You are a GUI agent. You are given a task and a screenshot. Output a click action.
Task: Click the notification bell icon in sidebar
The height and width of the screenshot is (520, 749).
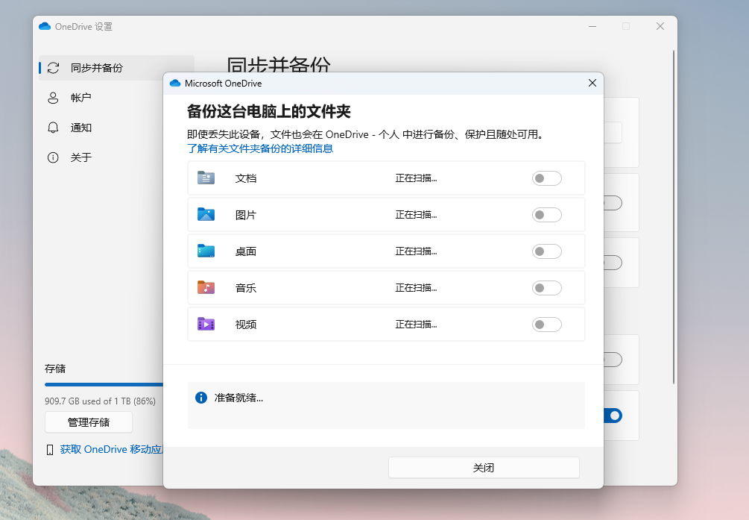pyautogui.click(x=53, y=128)
